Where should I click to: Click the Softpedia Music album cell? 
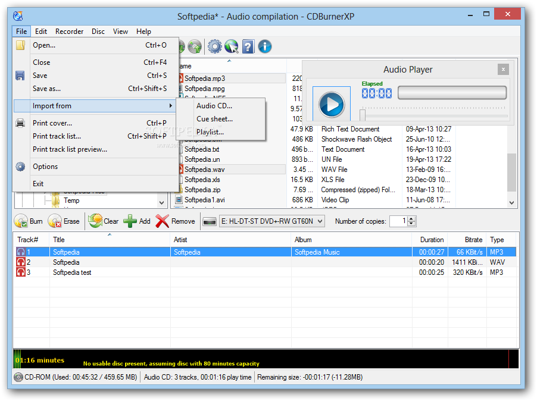351,252
